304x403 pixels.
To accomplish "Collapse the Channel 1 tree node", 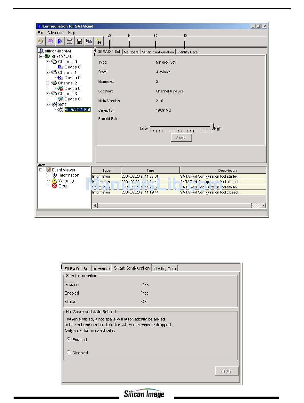I will point(48,72).
